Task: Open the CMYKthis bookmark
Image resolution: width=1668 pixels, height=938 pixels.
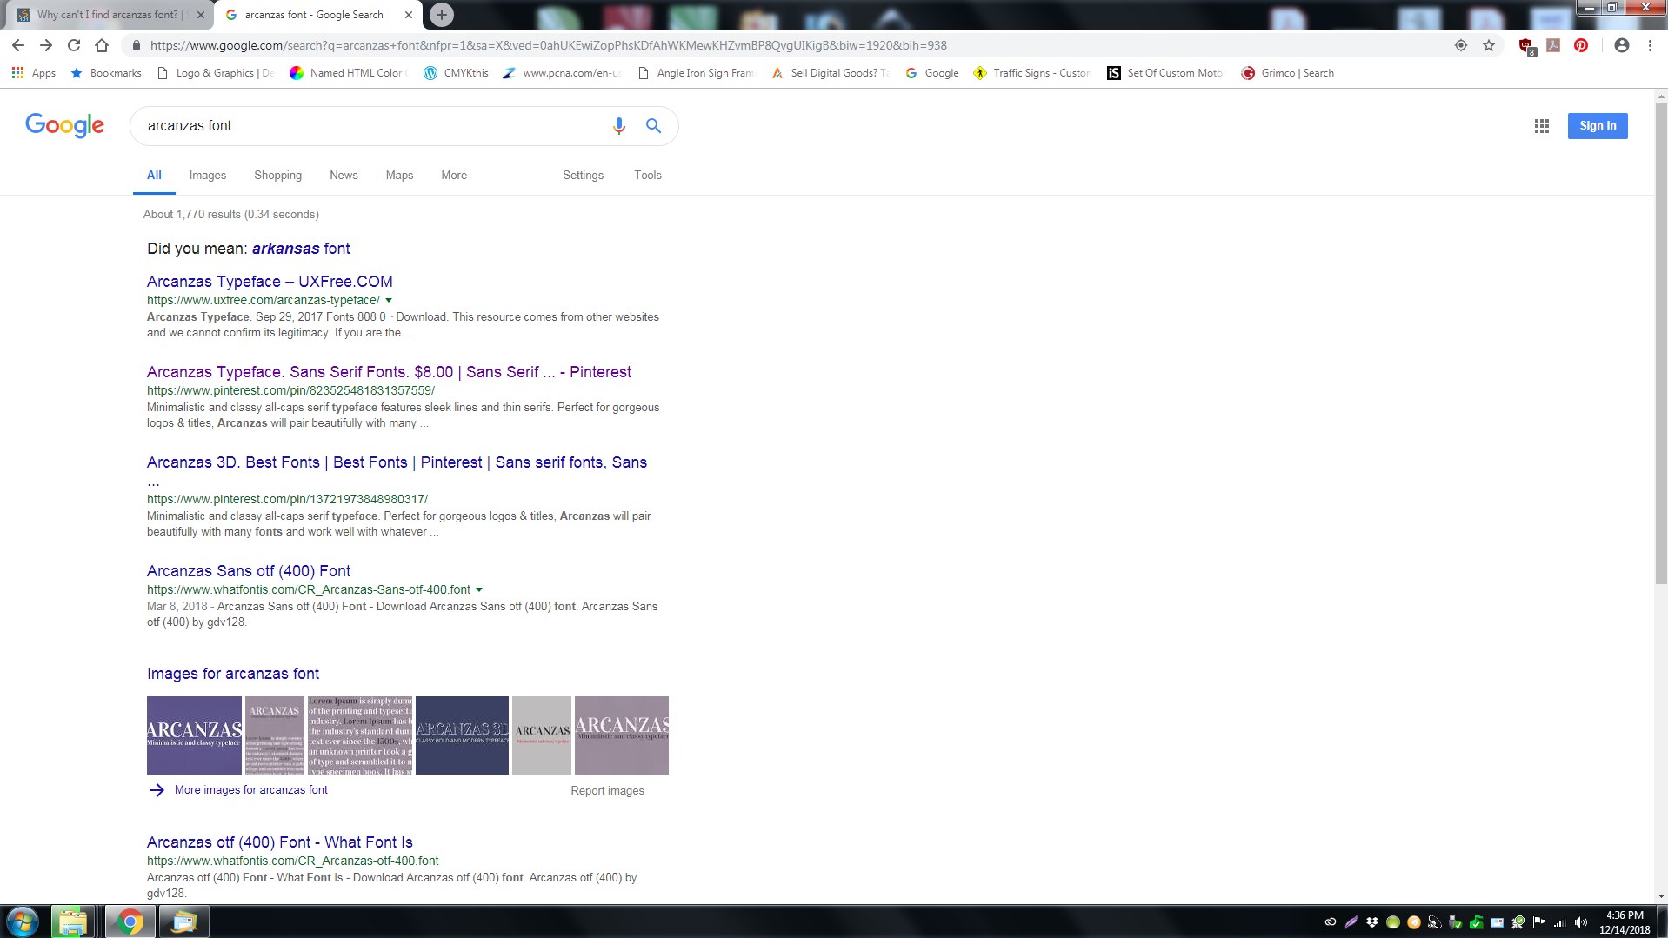Action: point(456,73)
